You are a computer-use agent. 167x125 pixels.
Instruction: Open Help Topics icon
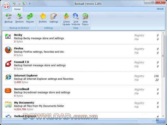[x=85, y=16]
